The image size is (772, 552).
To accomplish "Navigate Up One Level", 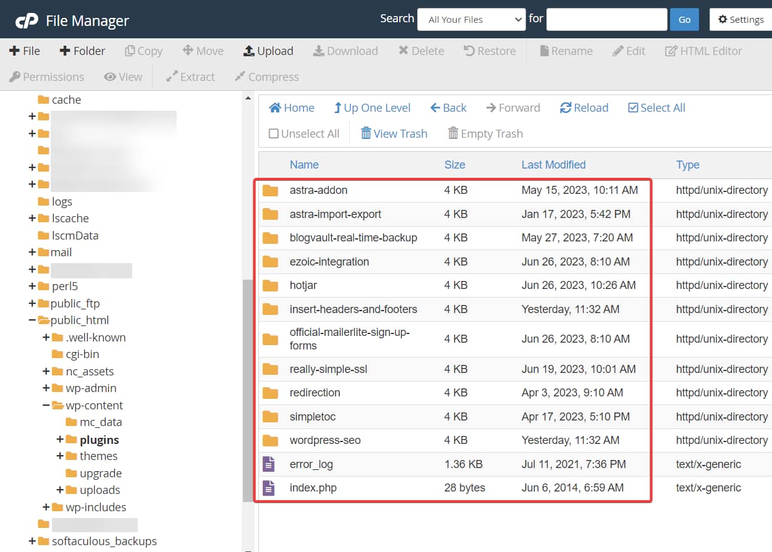I will (x=372, y=107).
